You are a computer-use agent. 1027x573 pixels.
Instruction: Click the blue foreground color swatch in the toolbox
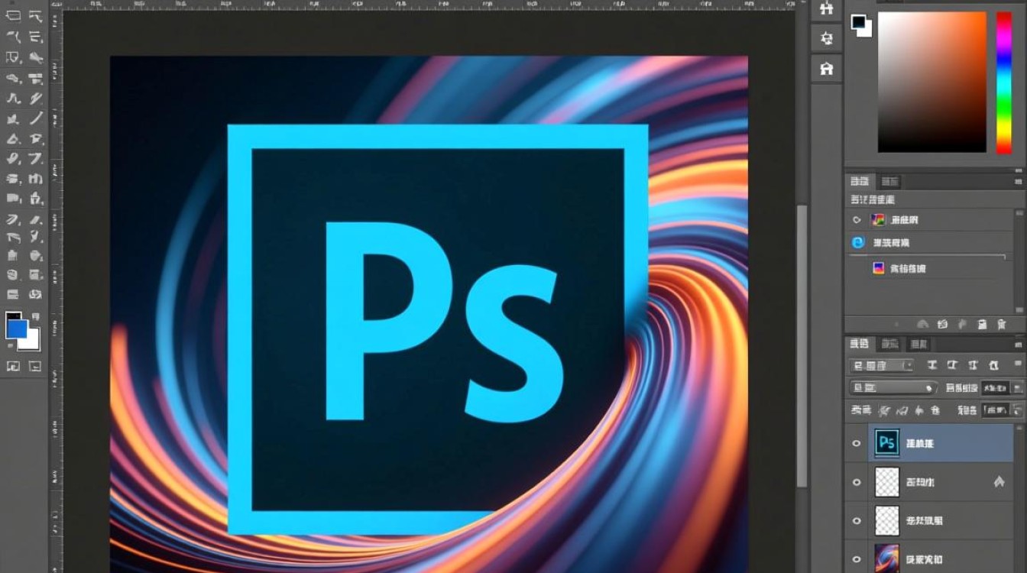[17, 328]
